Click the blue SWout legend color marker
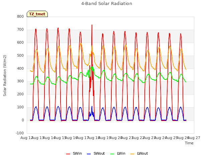The image size is (214, 160). [x=89, y=154]
